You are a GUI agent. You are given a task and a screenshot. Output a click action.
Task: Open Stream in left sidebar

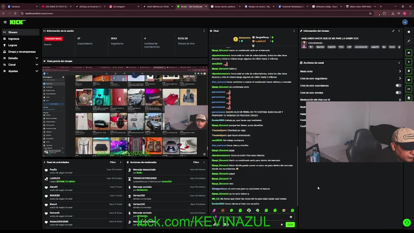20,32
